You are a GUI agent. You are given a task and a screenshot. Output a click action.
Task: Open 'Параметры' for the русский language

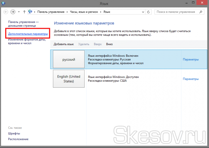tap(191, 59)
